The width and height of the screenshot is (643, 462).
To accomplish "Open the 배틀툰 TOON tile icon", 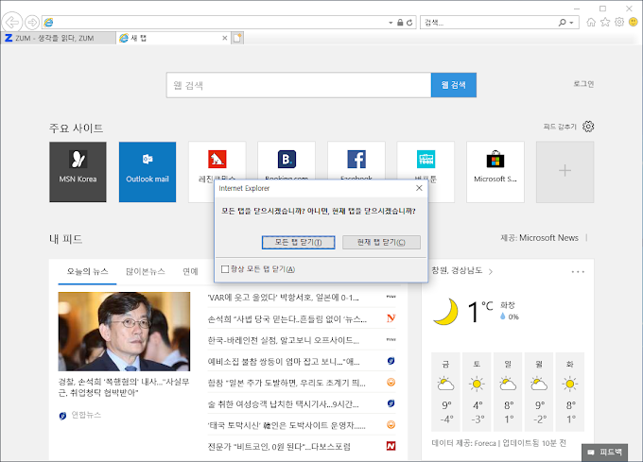I will coord(426,160).
